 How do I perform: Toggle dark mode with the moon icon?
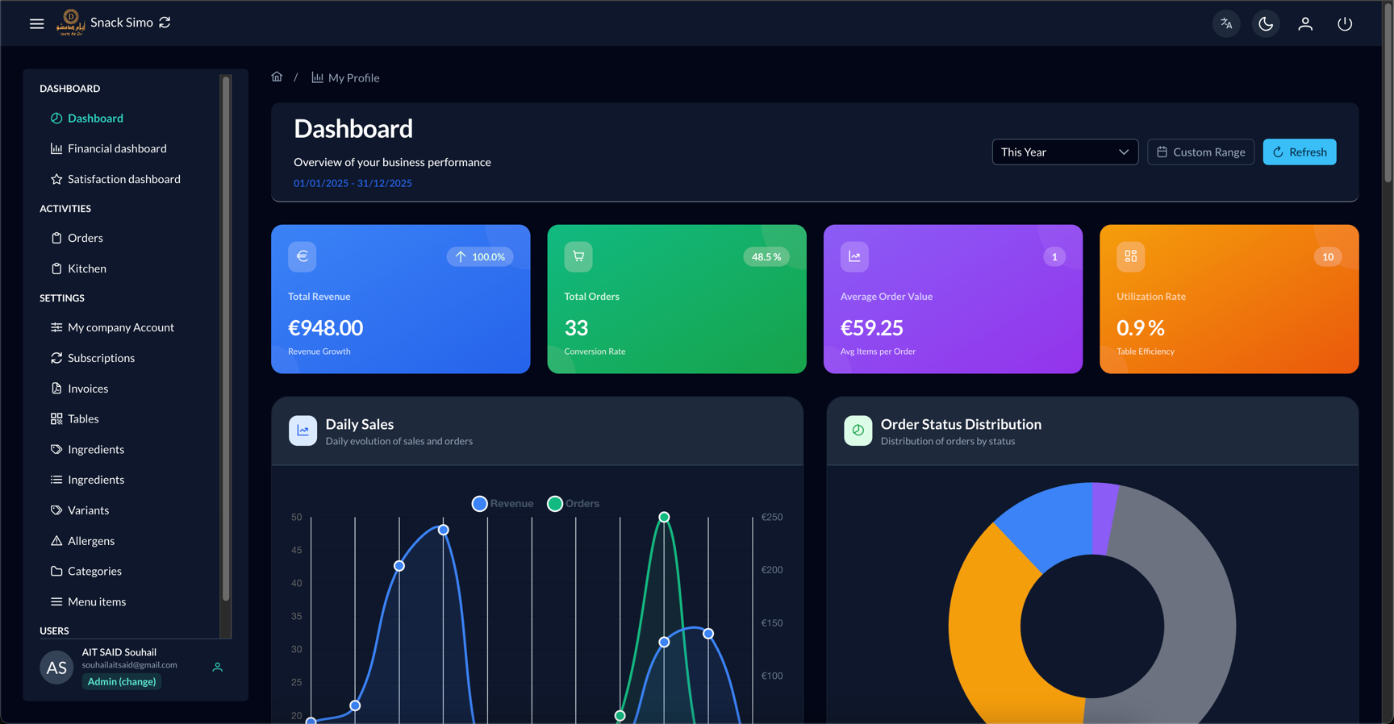[x=1266, y=23]
